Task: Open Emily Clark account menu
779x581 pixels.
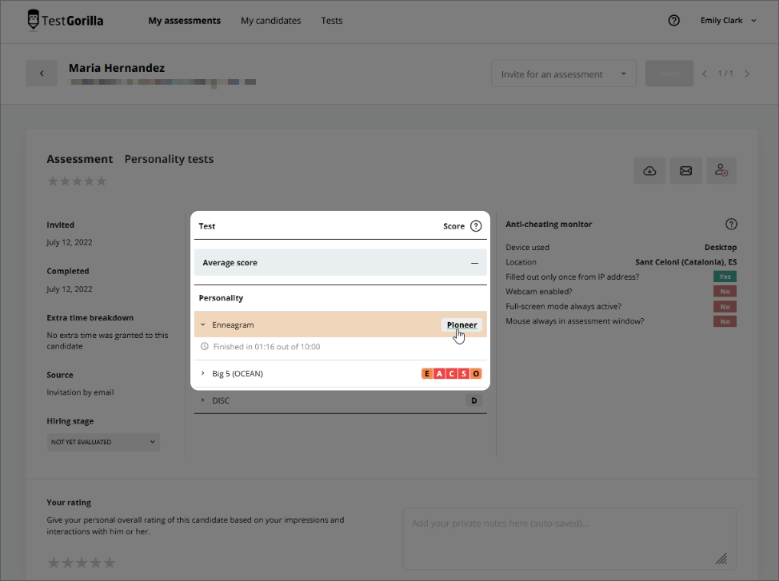Action: point(729,20)
